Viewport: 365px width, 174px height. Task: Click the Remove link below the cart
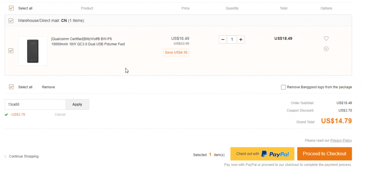tap(49, 87)
